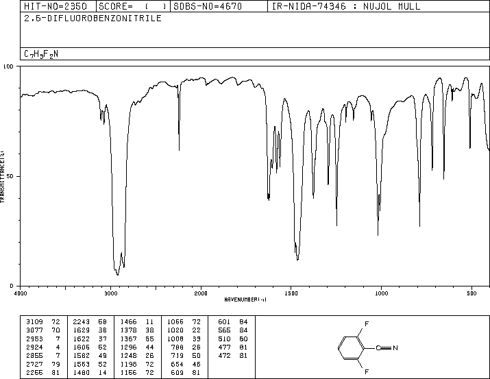Select the 2855 peak entry in the table
The image size is (490, 379).
click(43, 356)
